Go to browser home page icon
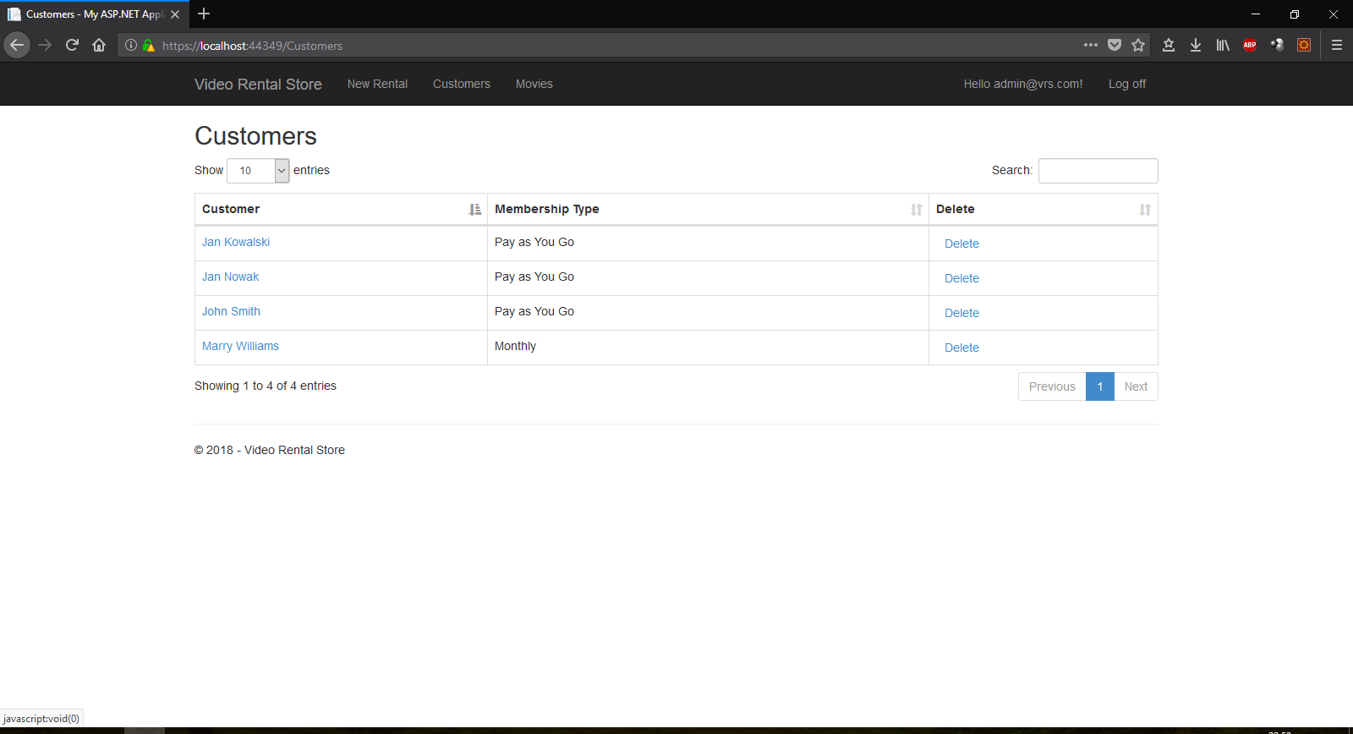 click(x=99, y=45)
